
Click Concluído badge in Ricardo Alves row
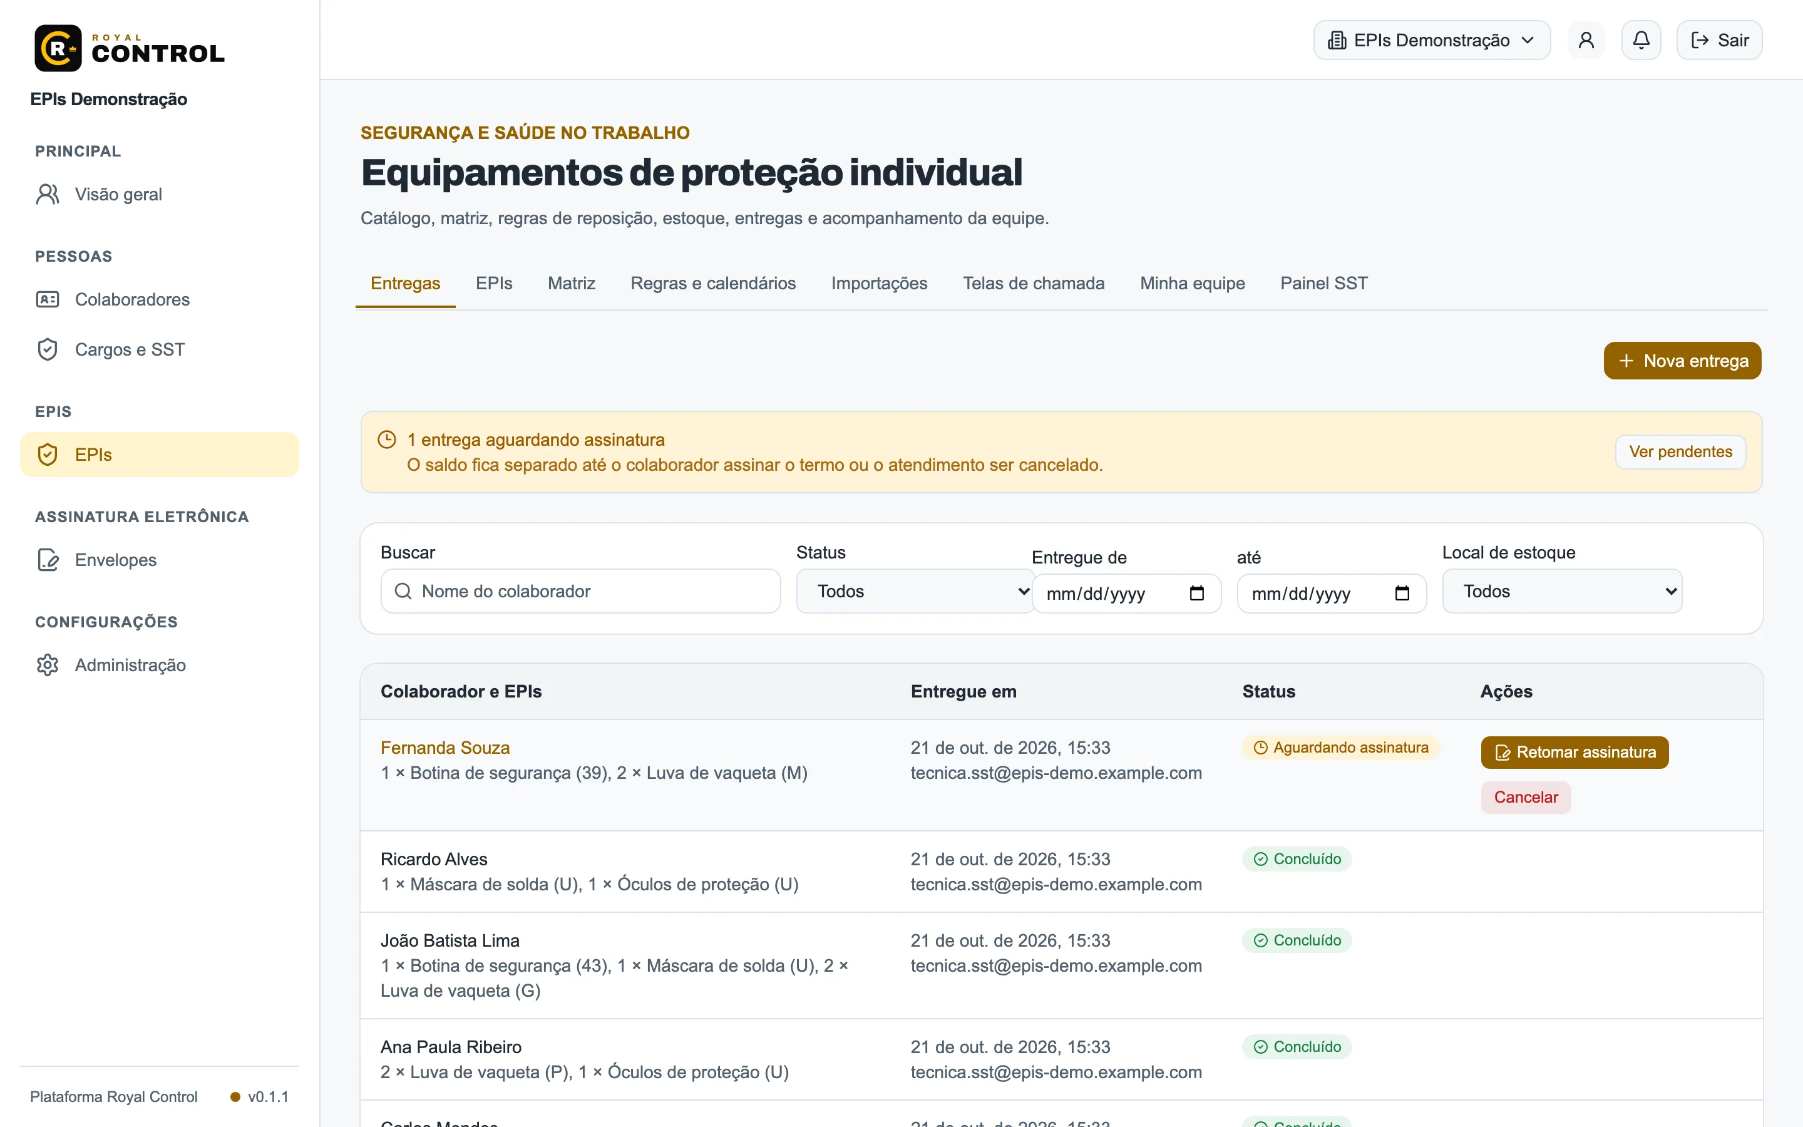click(1297, 858)
